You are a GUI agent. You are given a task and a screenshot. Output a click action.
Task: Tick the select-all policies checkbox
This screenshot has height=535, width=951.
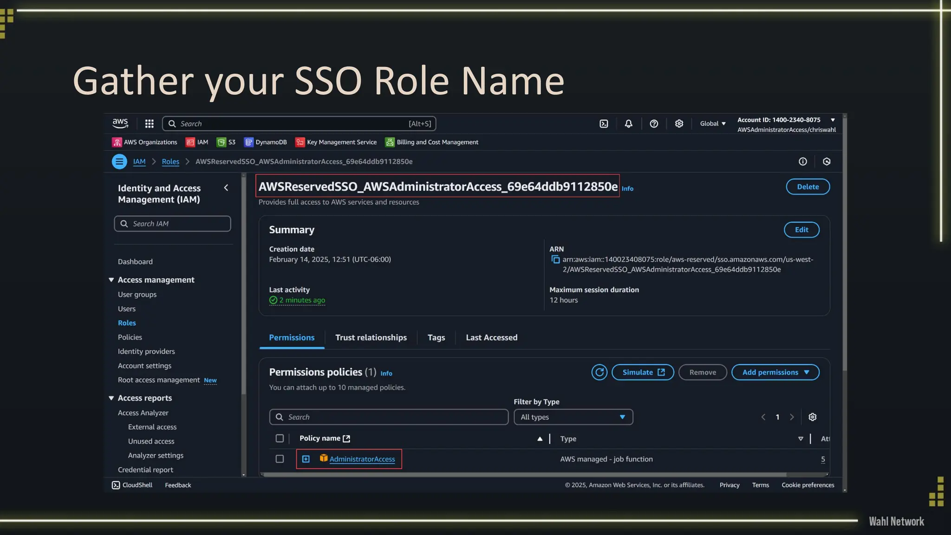[x=280, y=438]
